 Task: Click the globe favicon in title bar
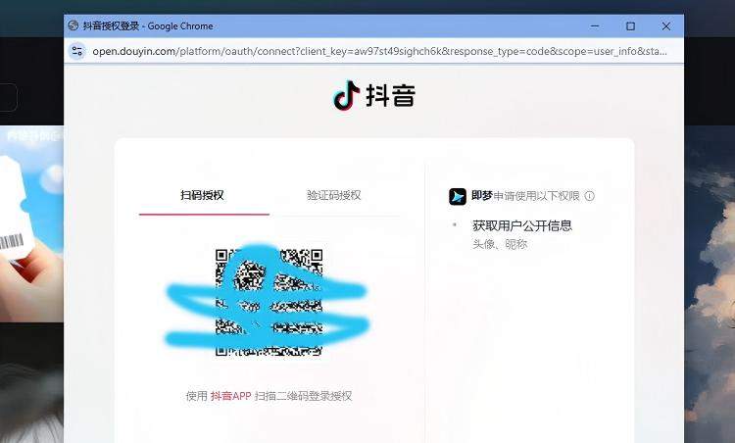[73, 25]
